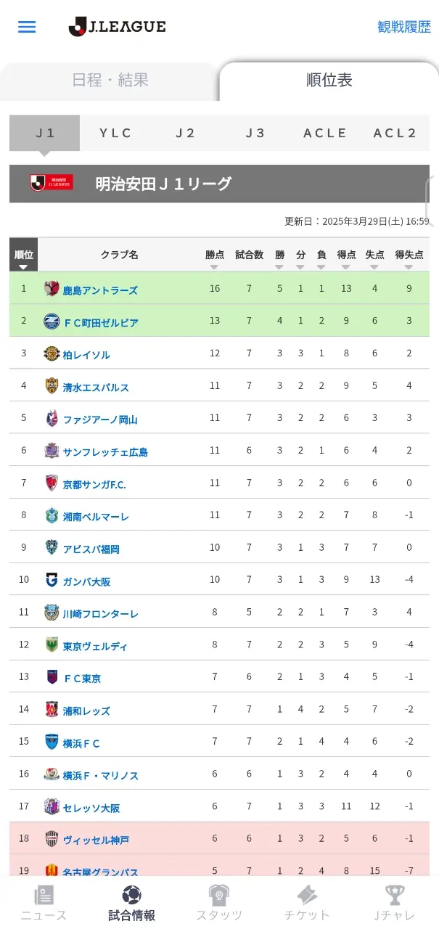Open the 観戦履歴 link

[404, 27]
